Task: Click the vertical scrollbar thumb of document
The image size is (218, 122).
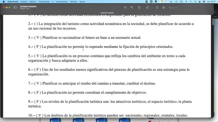Action: [x=213, y=21]
